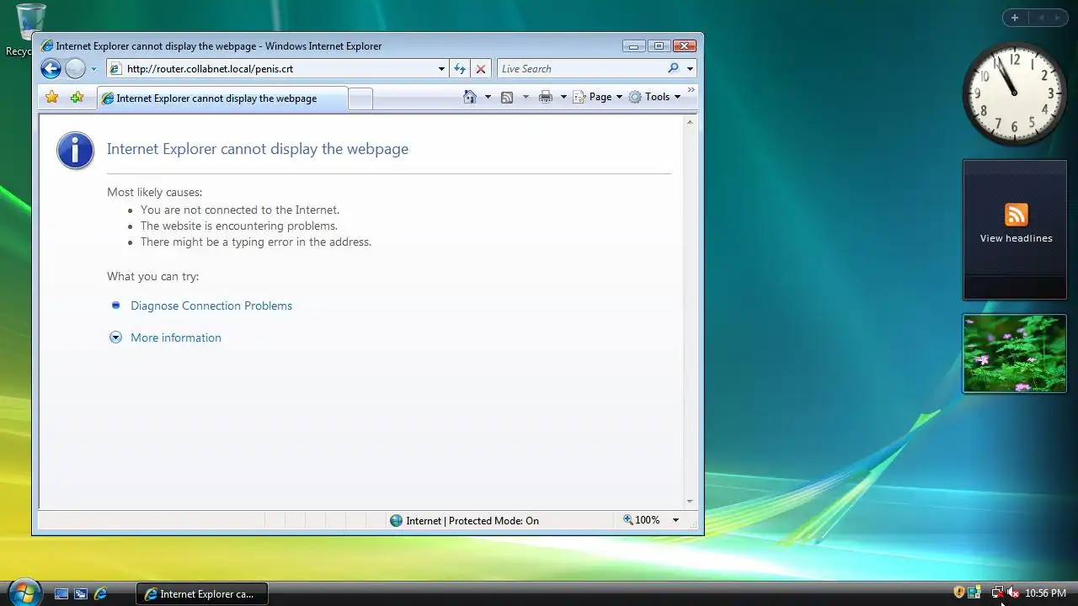Viewport: 1078px width, 606px height.
Task: Click the 100% zoom level button
Action: click(642, 520)
